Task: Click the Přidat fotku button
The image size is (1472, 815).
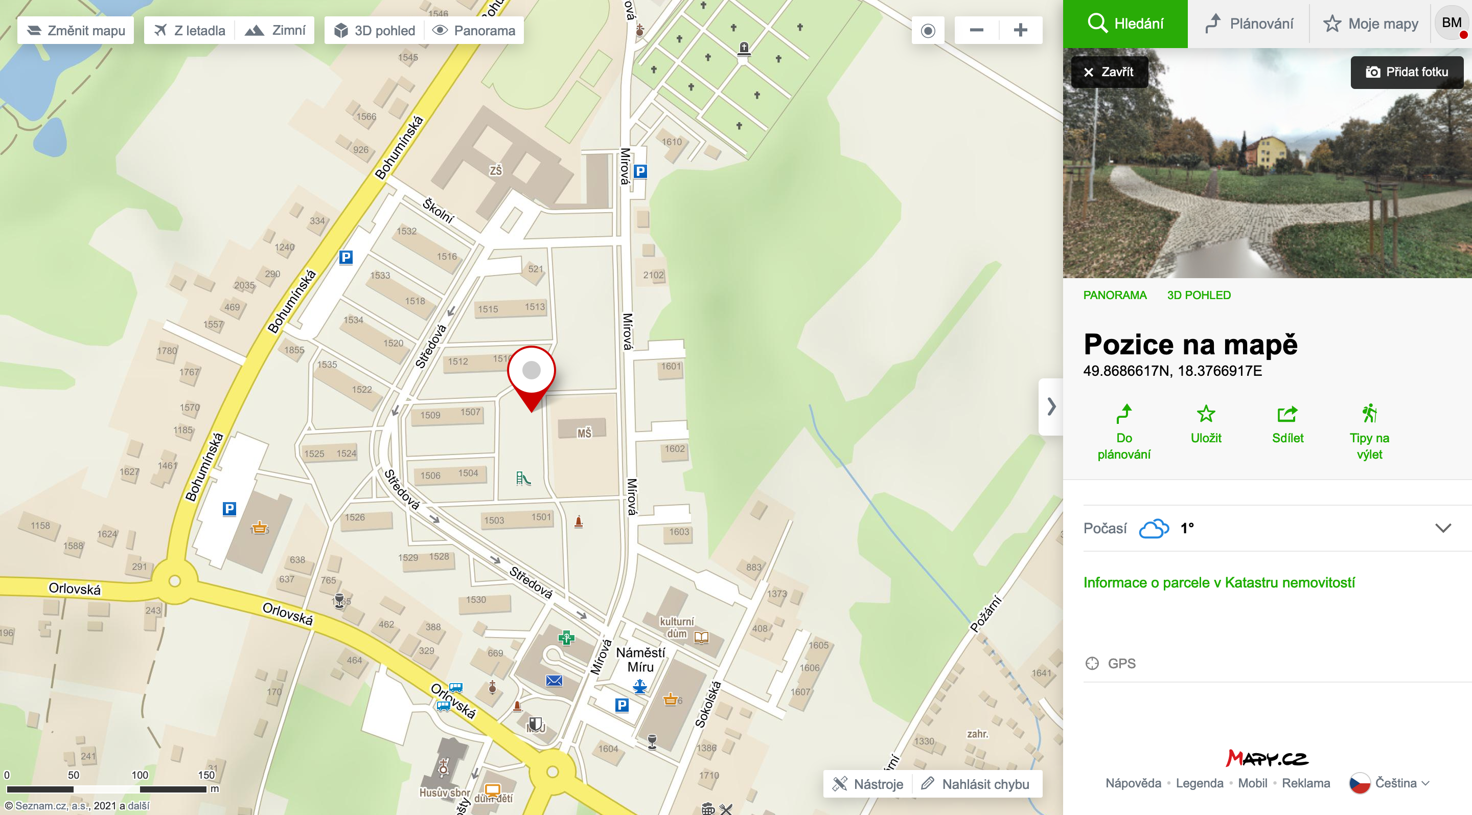Action: [1407, 72]
